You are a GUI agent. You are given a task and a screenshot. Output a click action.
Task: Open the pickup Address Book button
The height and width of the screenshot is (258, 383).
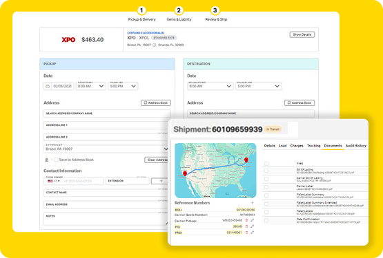click(156, 103)
